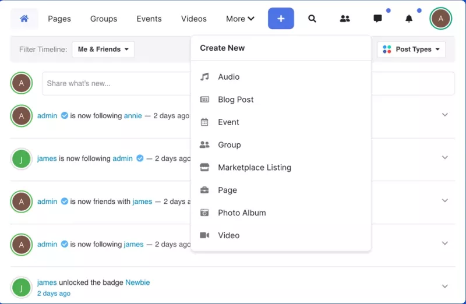Open the Videos nav item
The image size is (466, 304).
click(x=194, y=19)
